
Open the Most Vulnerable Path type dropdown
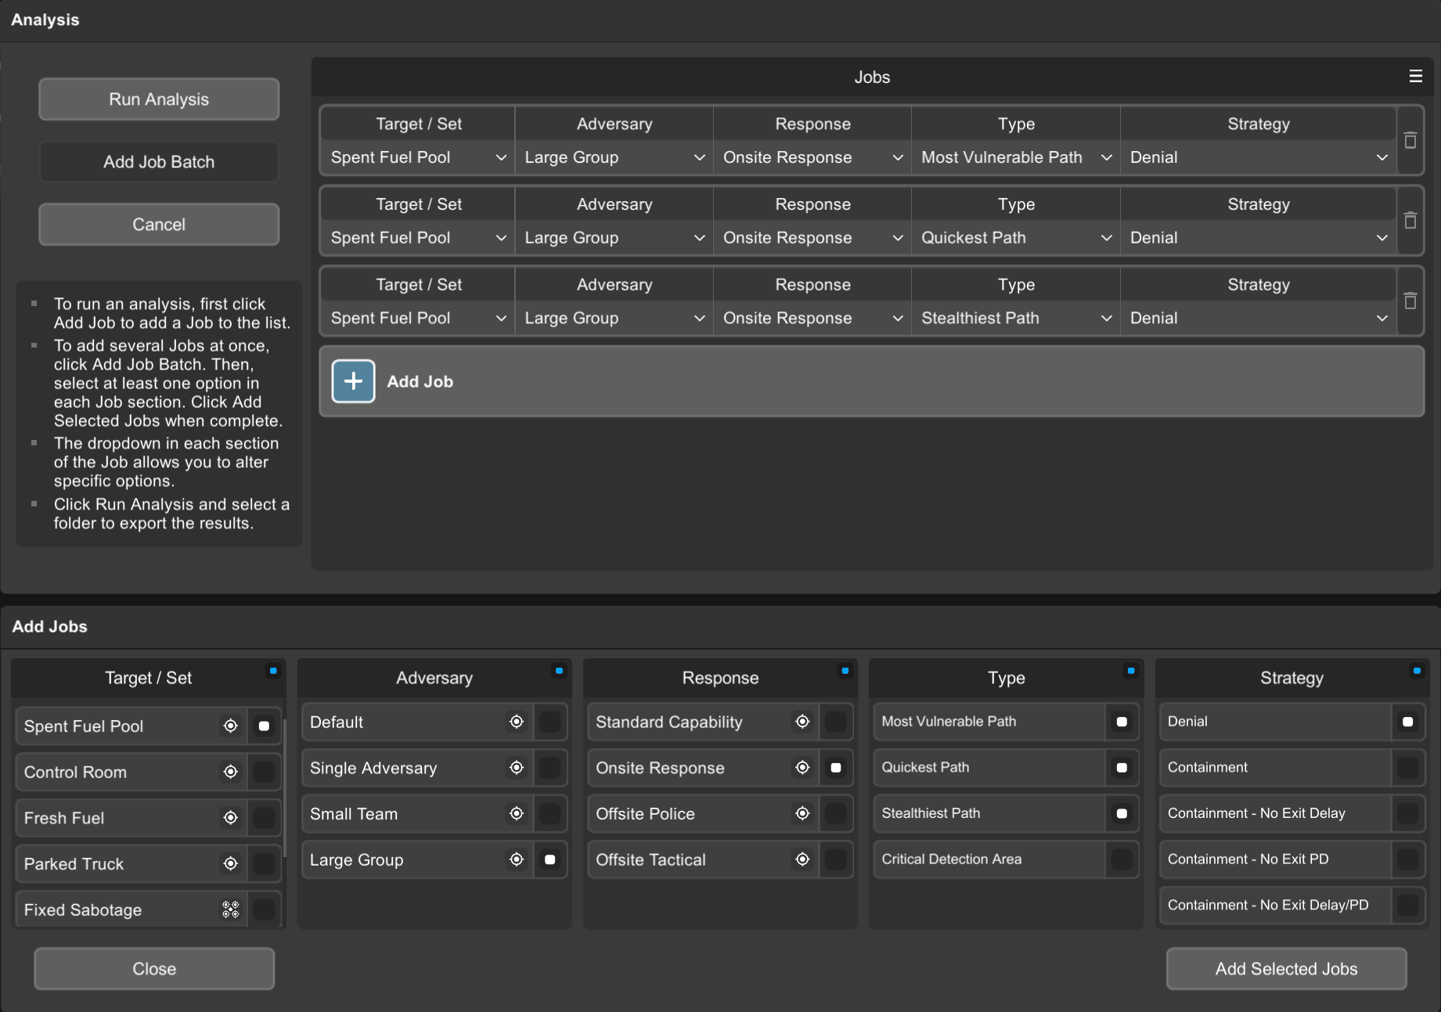click(1016, 157)
